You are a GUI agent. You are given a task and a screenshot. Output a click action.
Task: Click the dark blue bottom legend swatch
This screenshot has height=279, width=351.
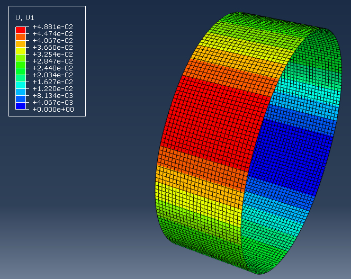click(x=21, y=106)
